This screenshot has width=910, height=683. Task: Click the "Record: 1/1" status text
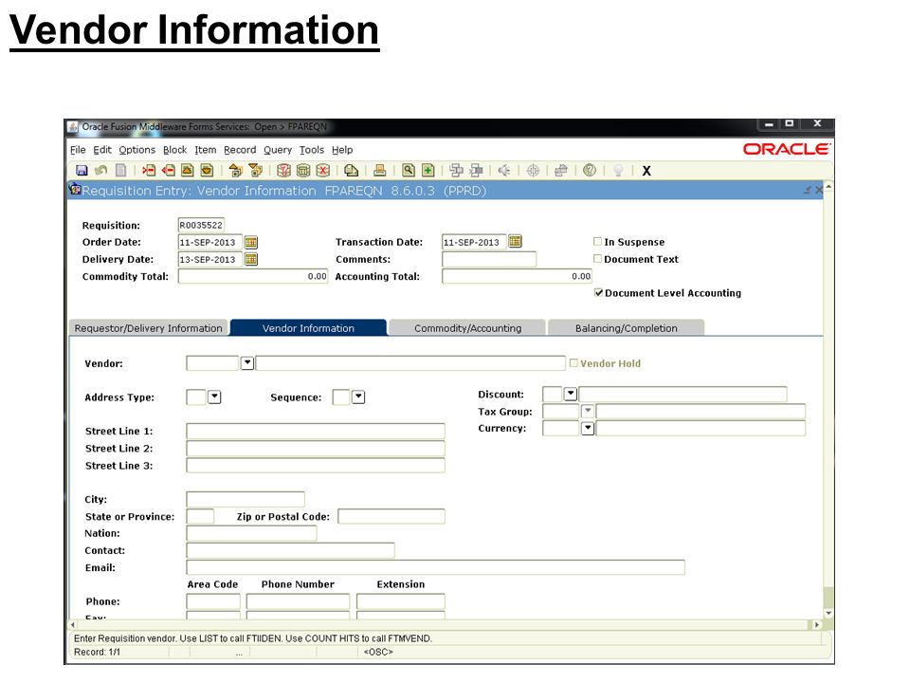coord(97,653)
